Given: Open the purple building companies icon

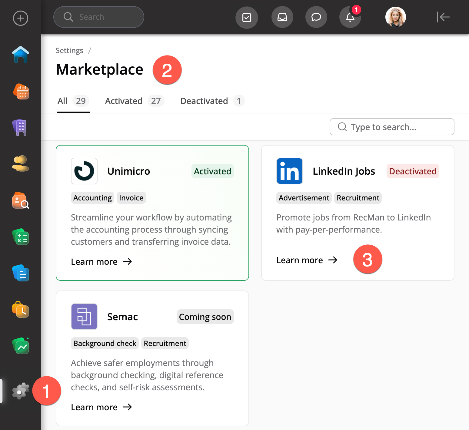Looking at the screenshot, I should 20,127.
